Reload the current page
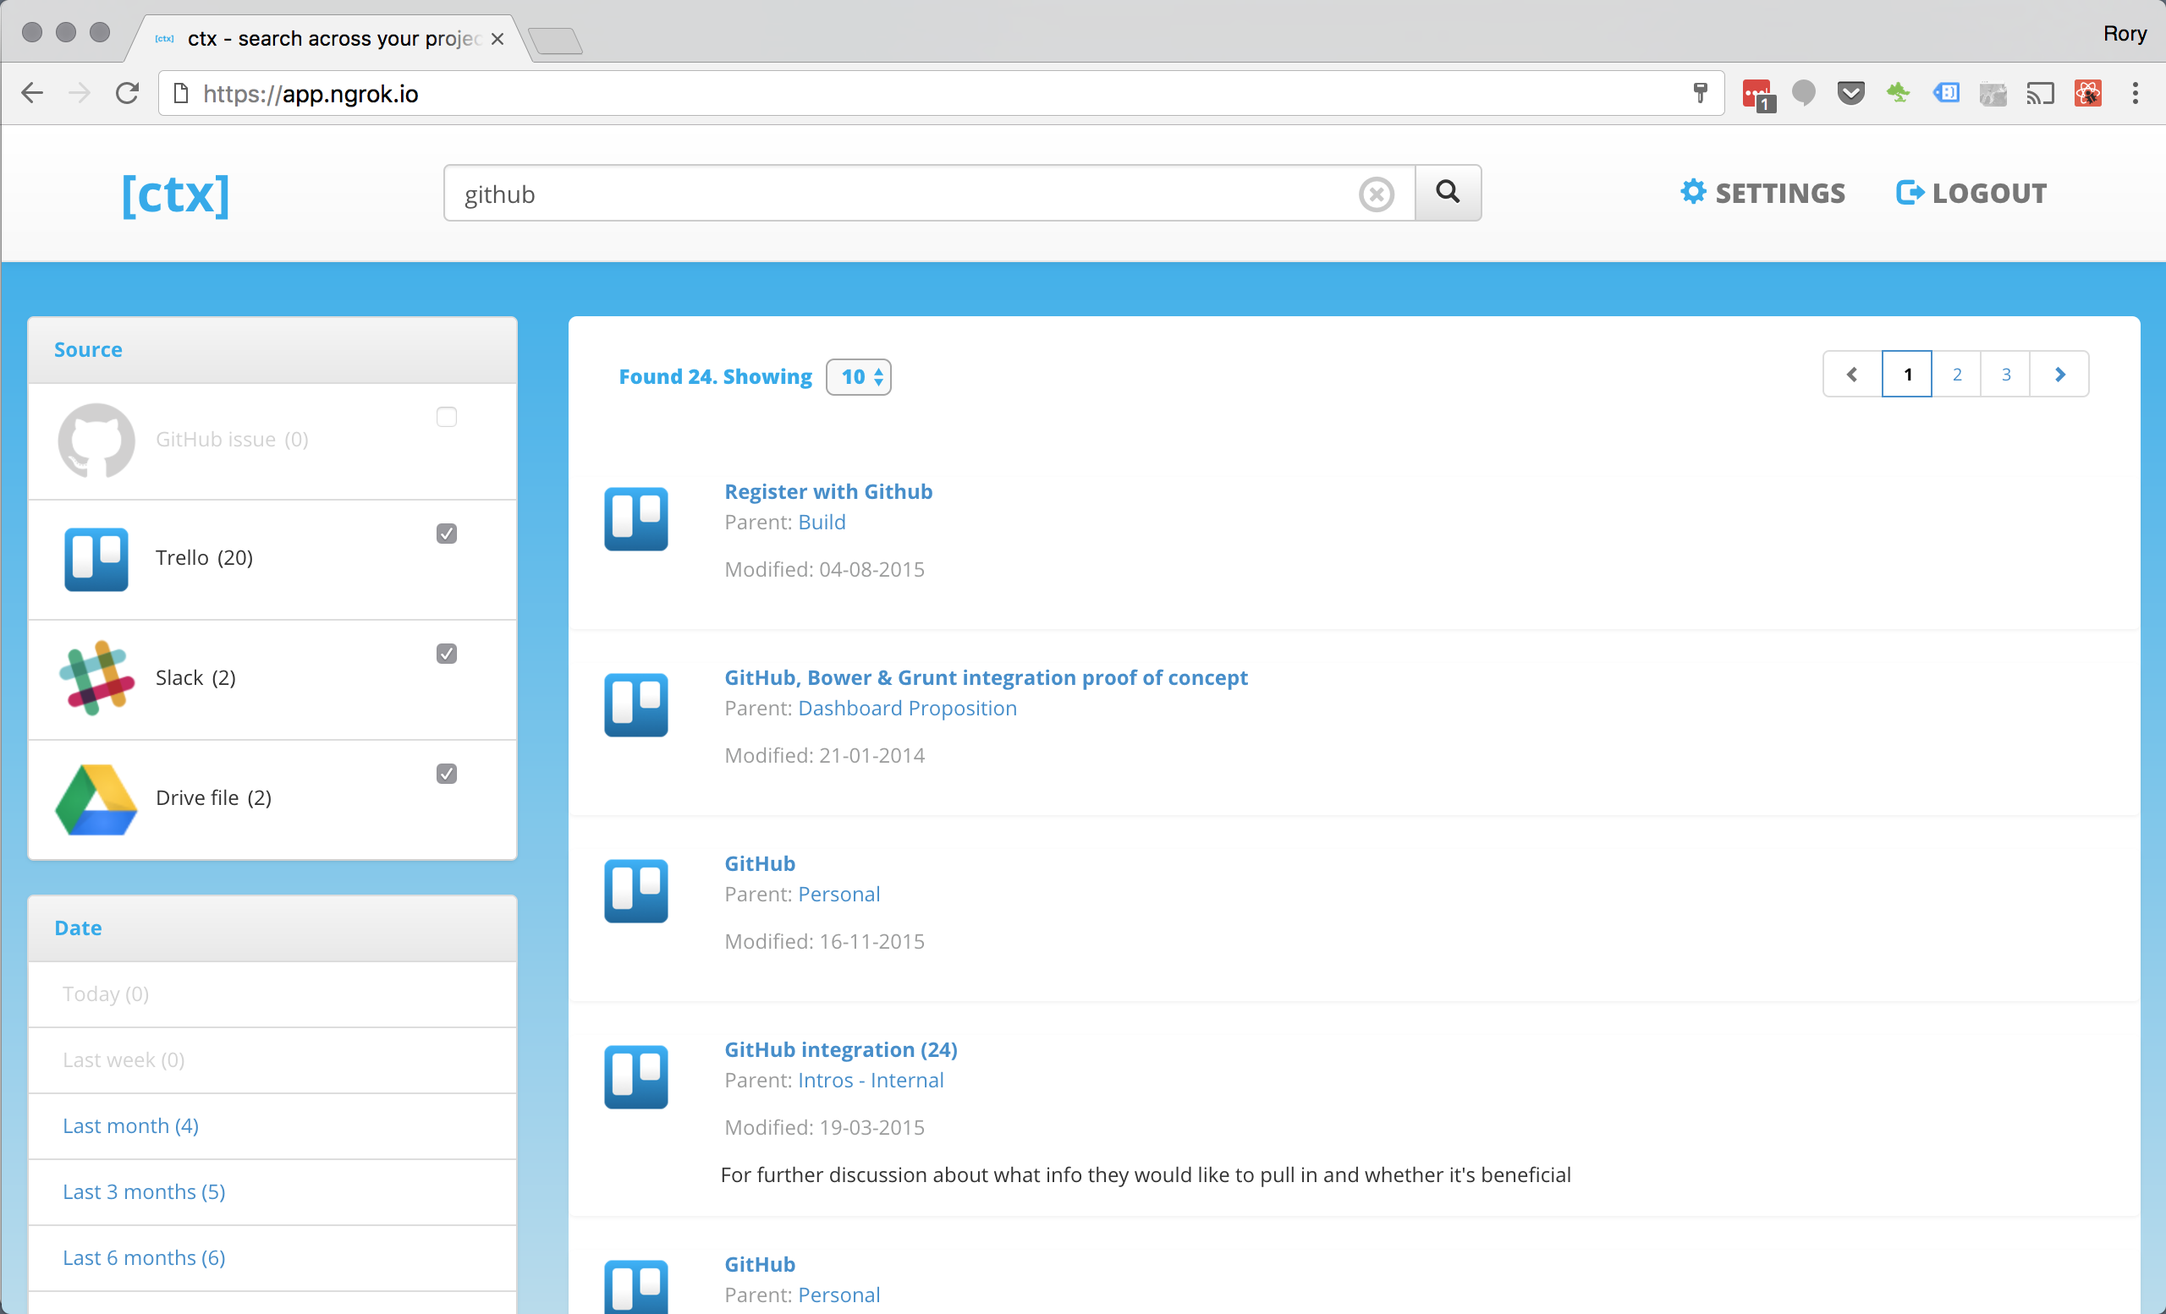Viewport: 2166px width, 1314px height. pyautogui.click(x=128, y=93)
